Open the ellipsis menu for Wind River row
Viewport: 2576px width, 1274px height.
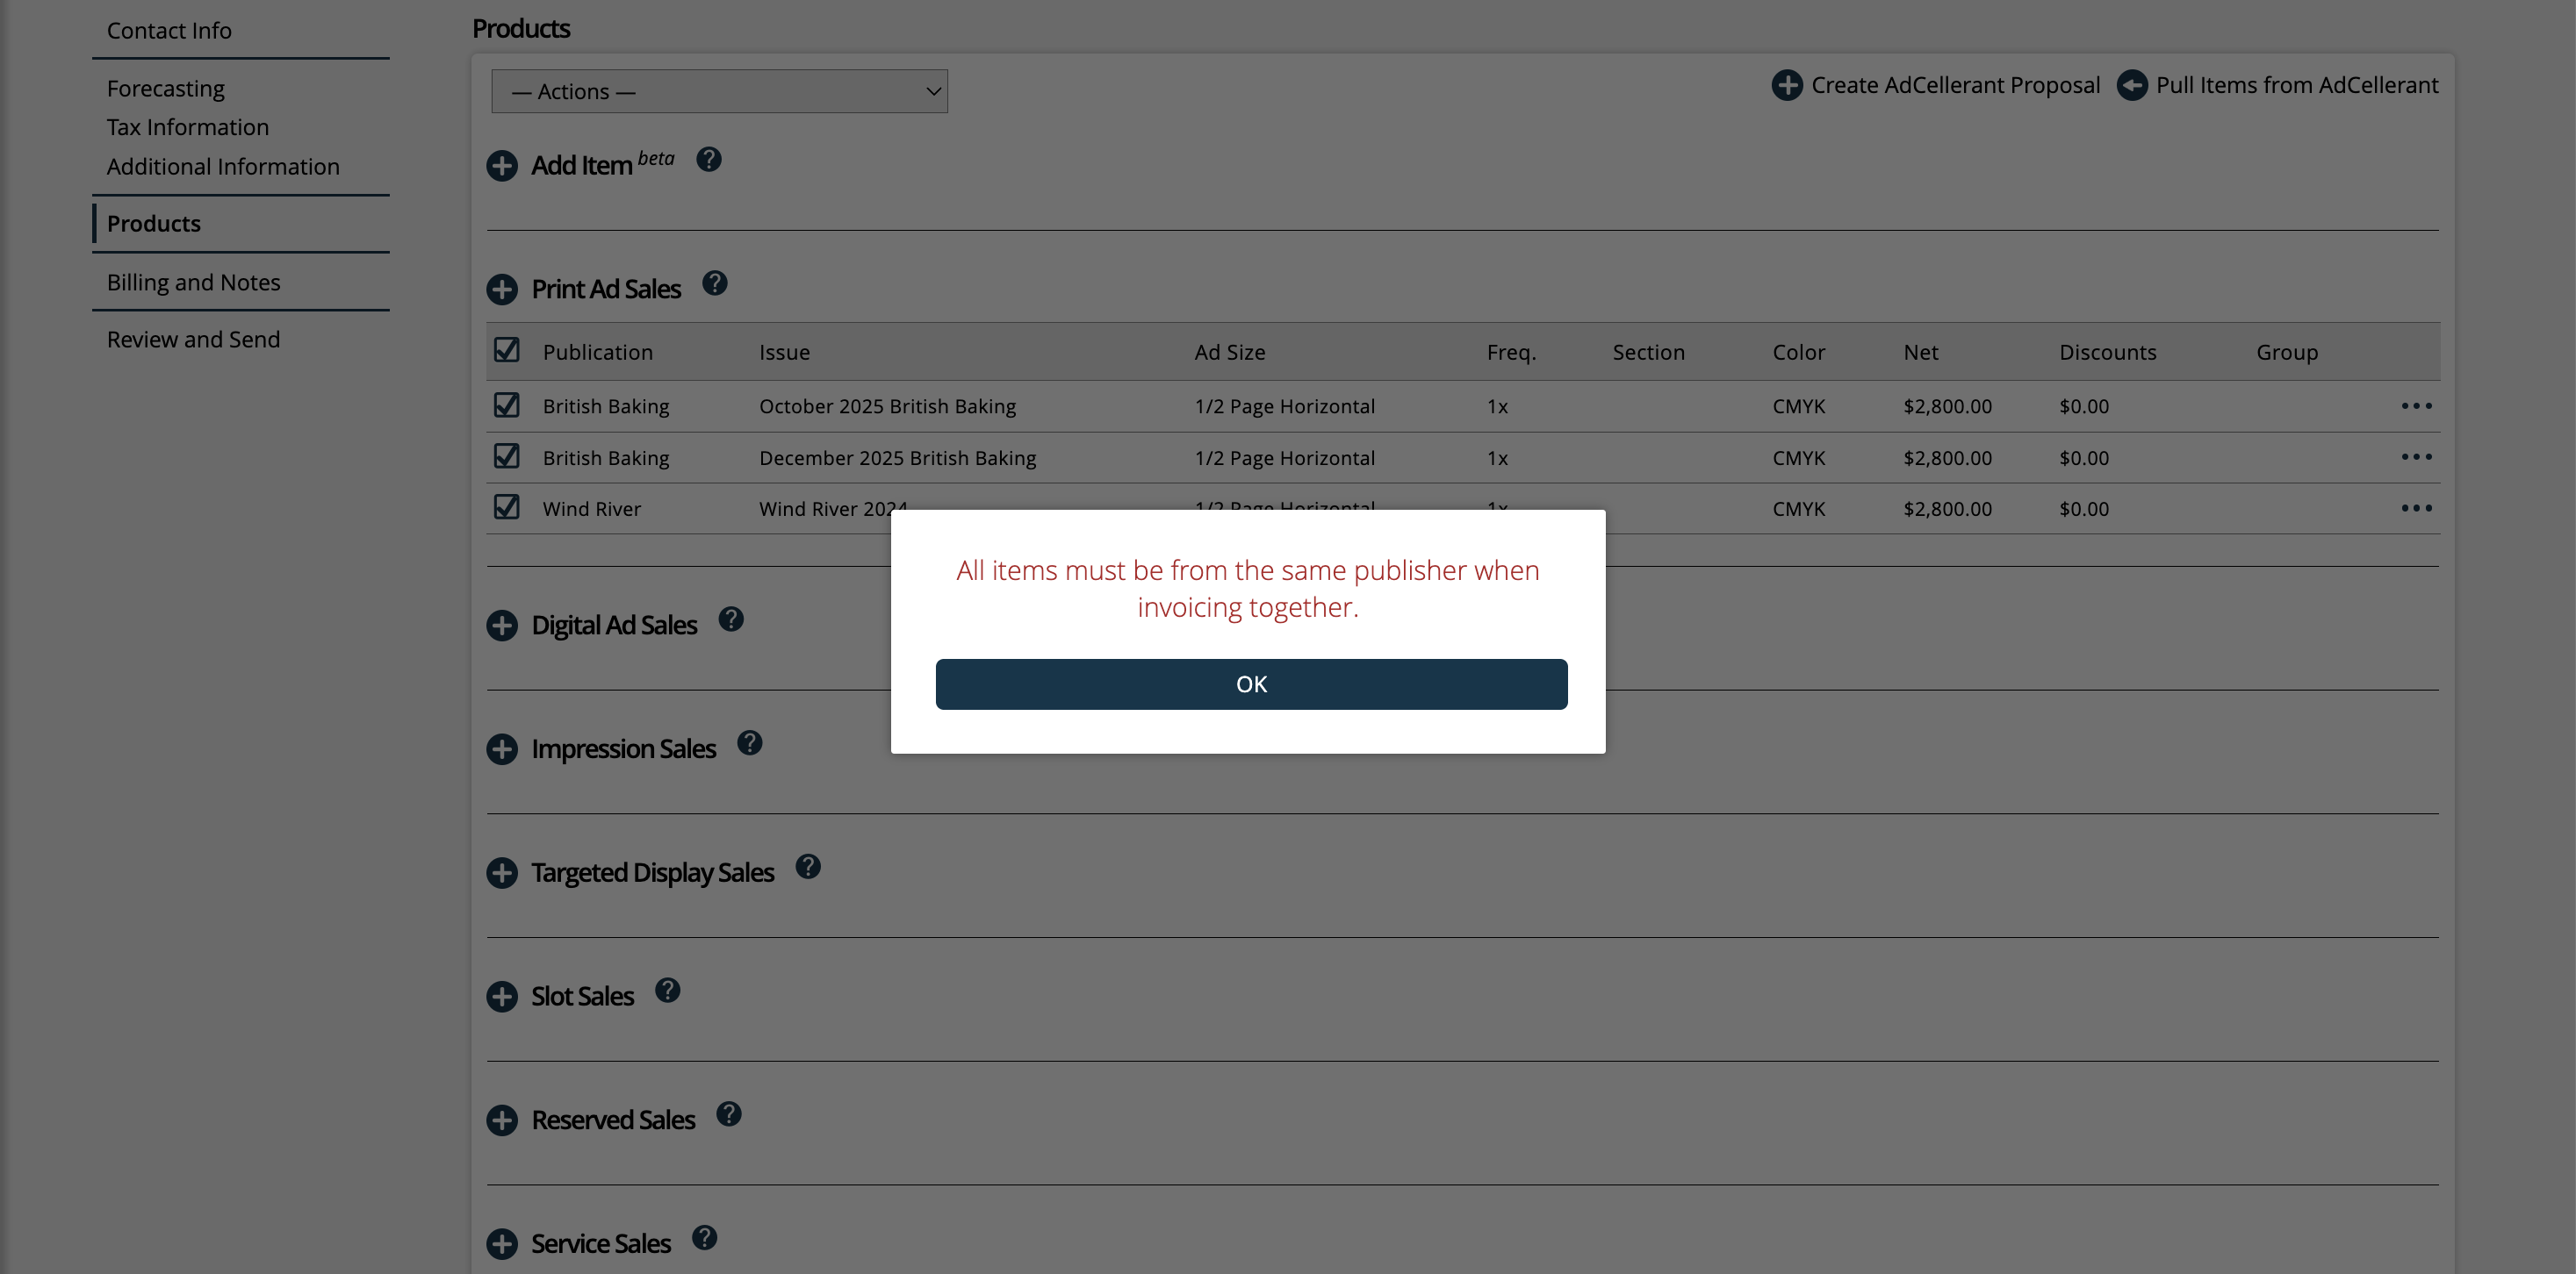coord(2419,508)
